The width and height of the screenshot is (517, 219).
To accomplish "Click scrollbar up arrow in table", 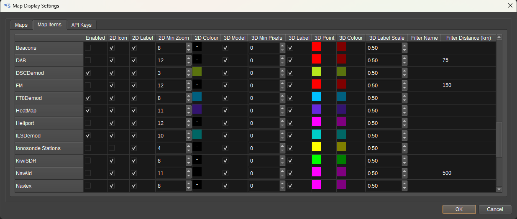I will pos(499,37).
